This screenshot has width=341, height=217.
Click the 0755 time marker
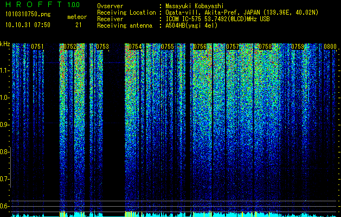[168, 47]
